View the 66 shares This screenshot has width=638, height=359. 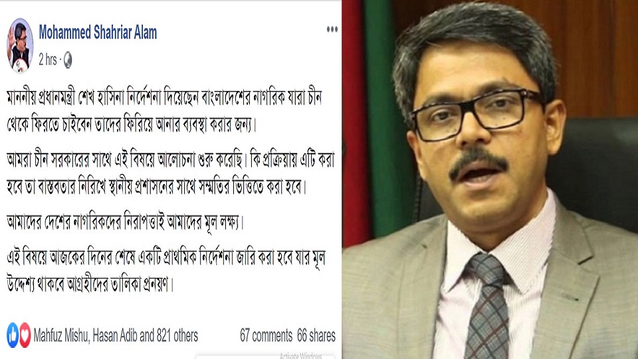(x=316, y=335)
